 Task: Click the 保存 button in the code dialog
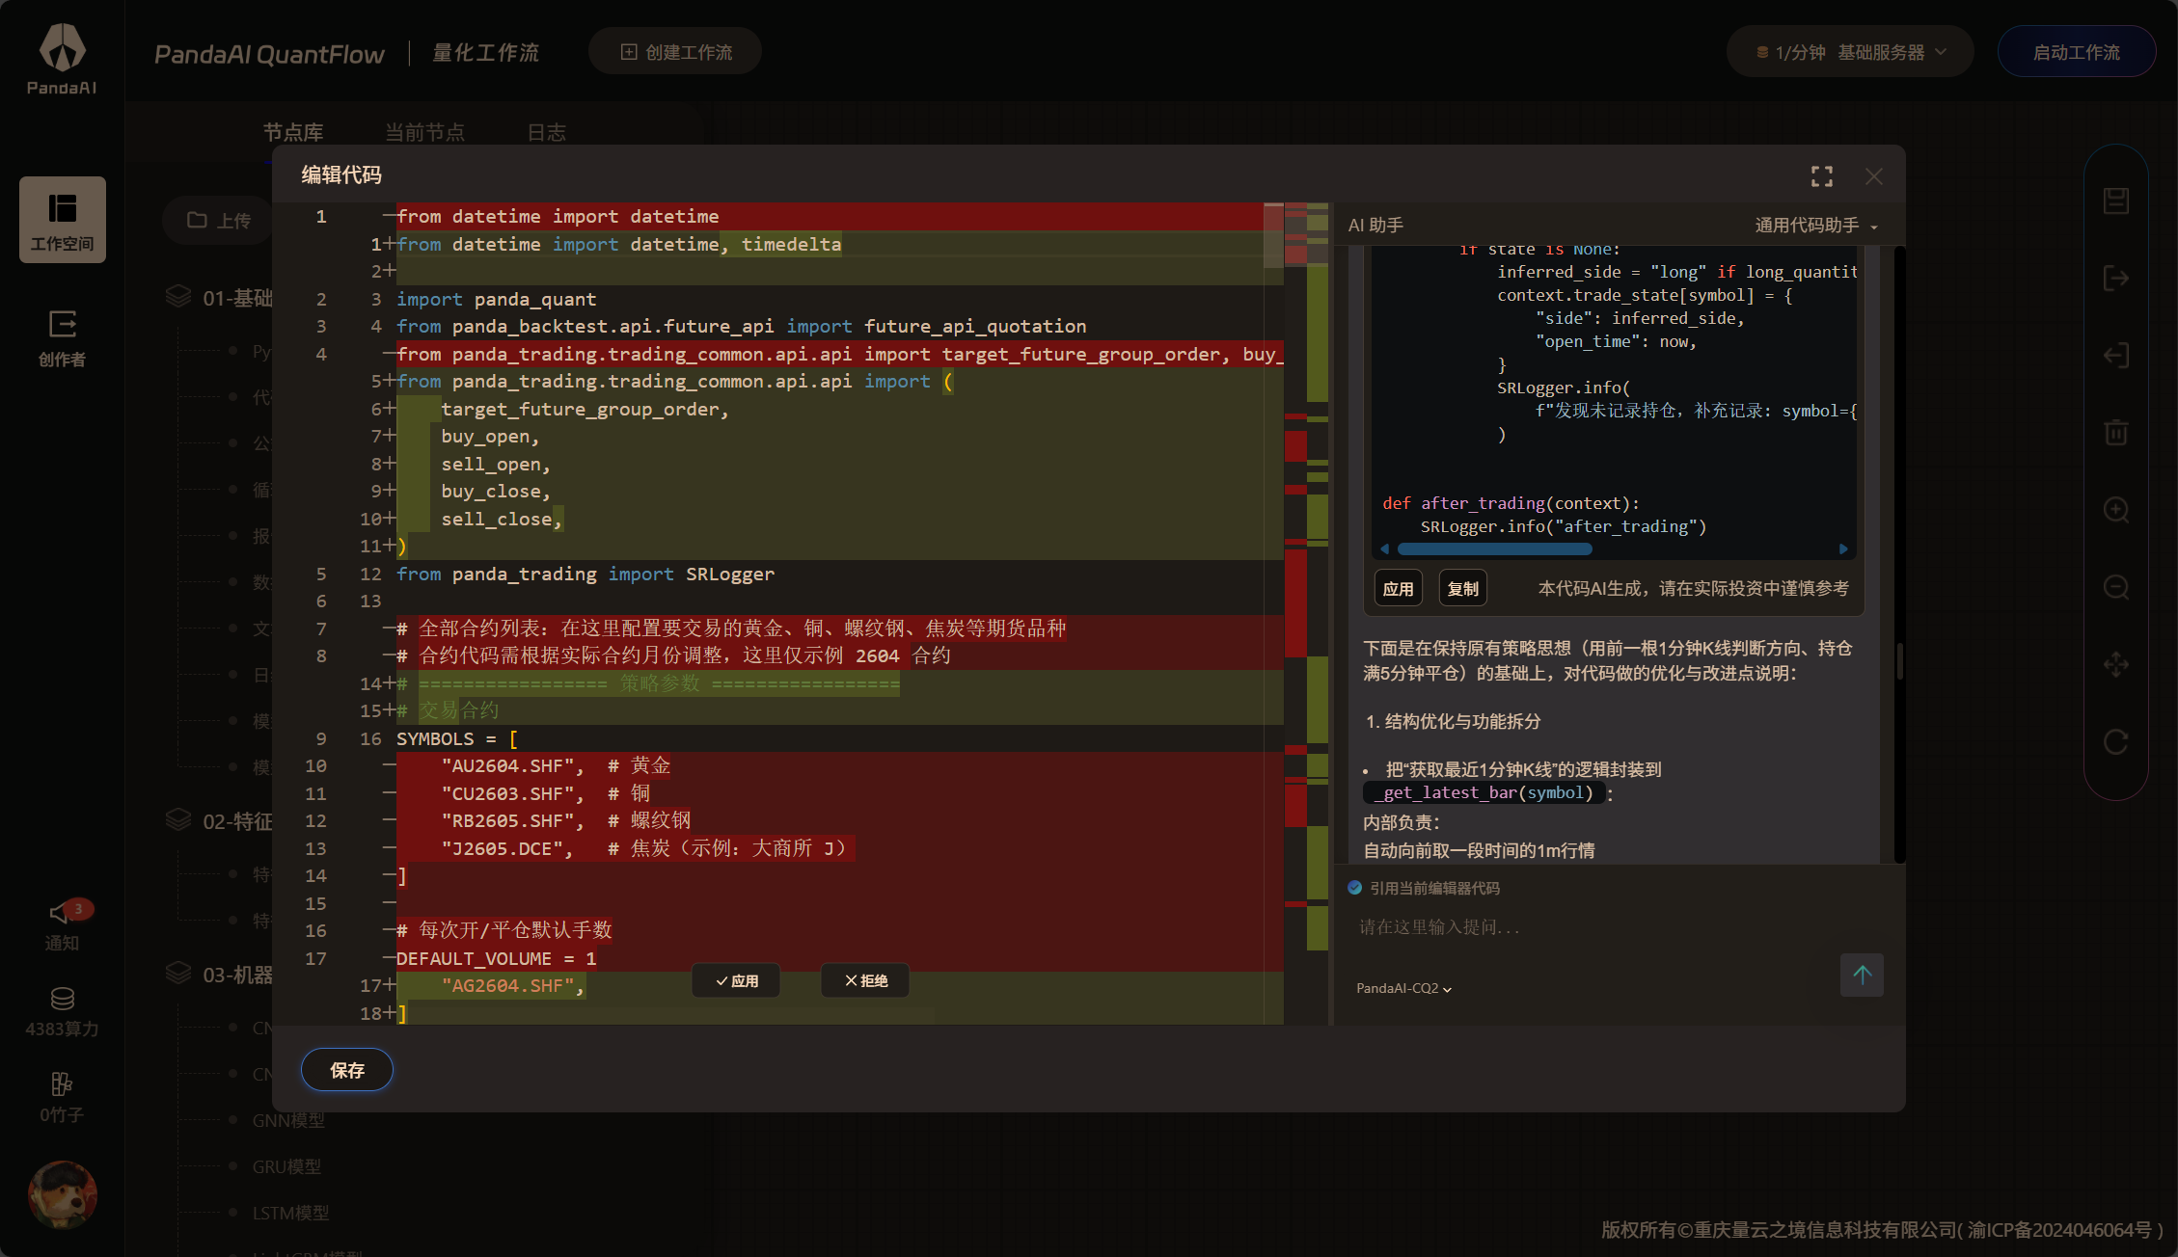click(x=347, y=1070)
